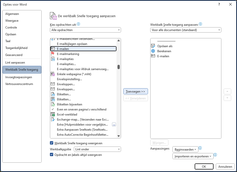This screenshot has width=237, height=172.
Task: Select the E-mailen command in left list
Action: [83, 49]
